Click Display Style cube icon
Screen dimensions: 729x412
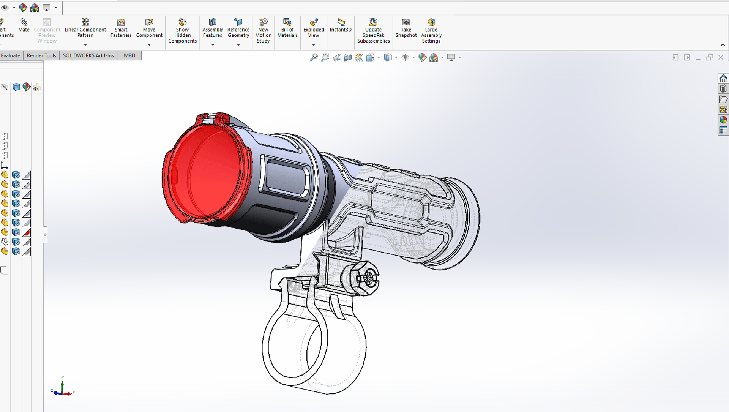click(x=388, y=57)
